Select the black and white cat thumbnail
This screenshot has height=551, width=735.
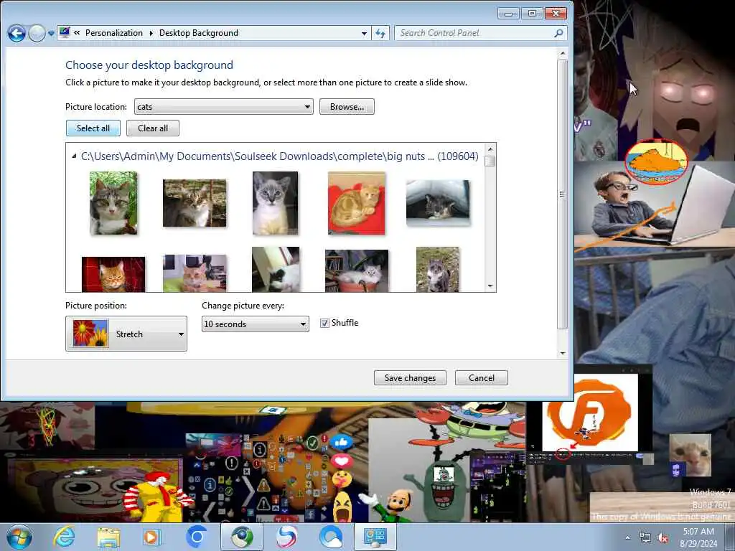[276, 270]
